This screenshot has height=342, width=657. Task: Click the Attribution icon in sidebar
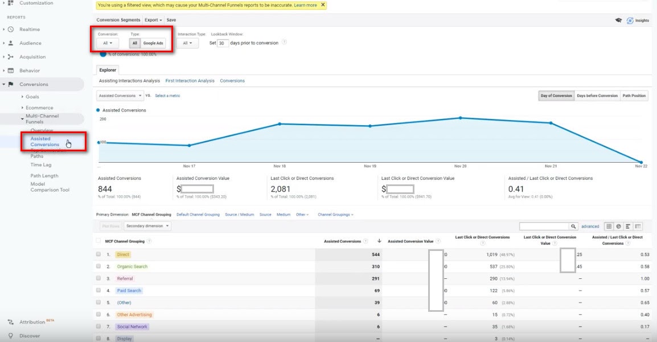coord(11,322)
